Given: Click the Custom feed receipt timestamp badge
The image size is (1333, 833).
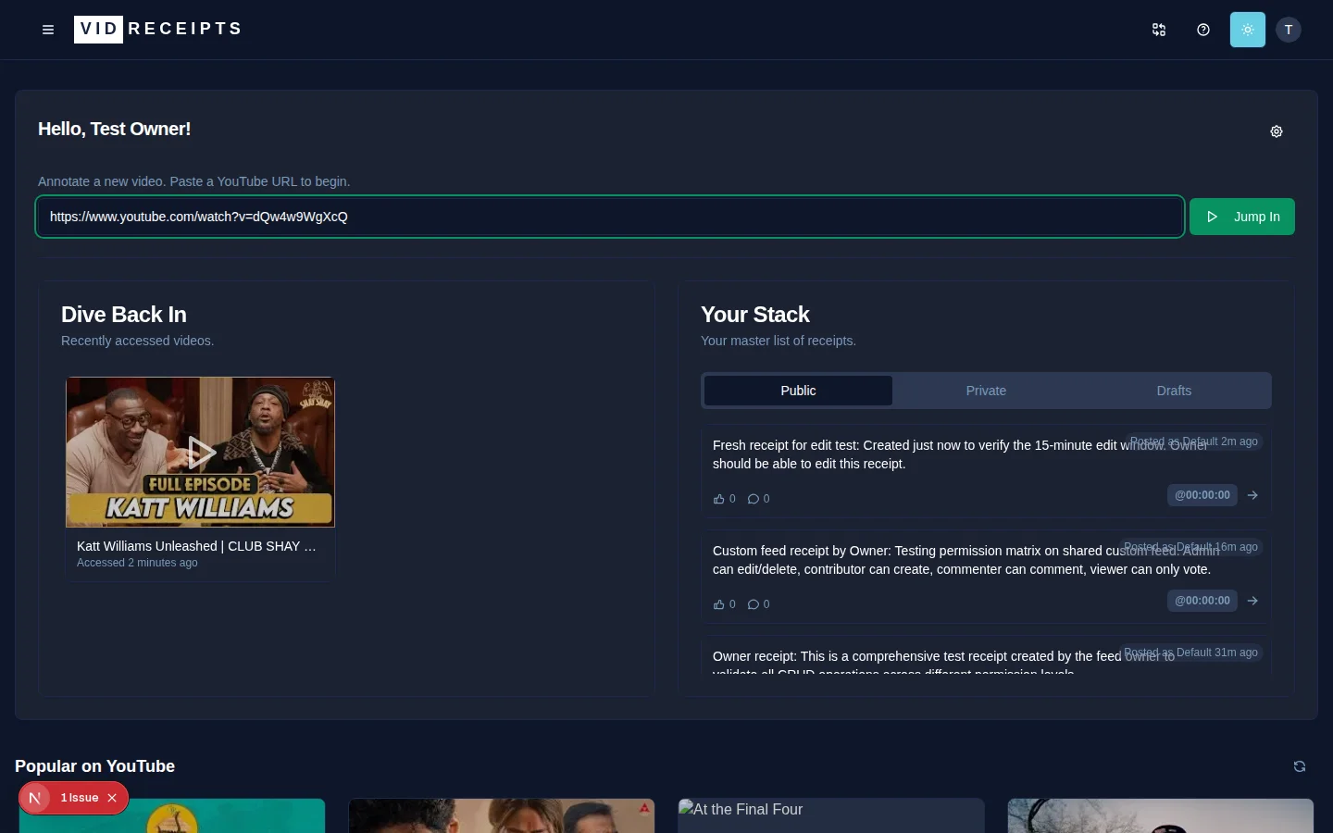Looking at the screenshot, I should click(1202, 601).
